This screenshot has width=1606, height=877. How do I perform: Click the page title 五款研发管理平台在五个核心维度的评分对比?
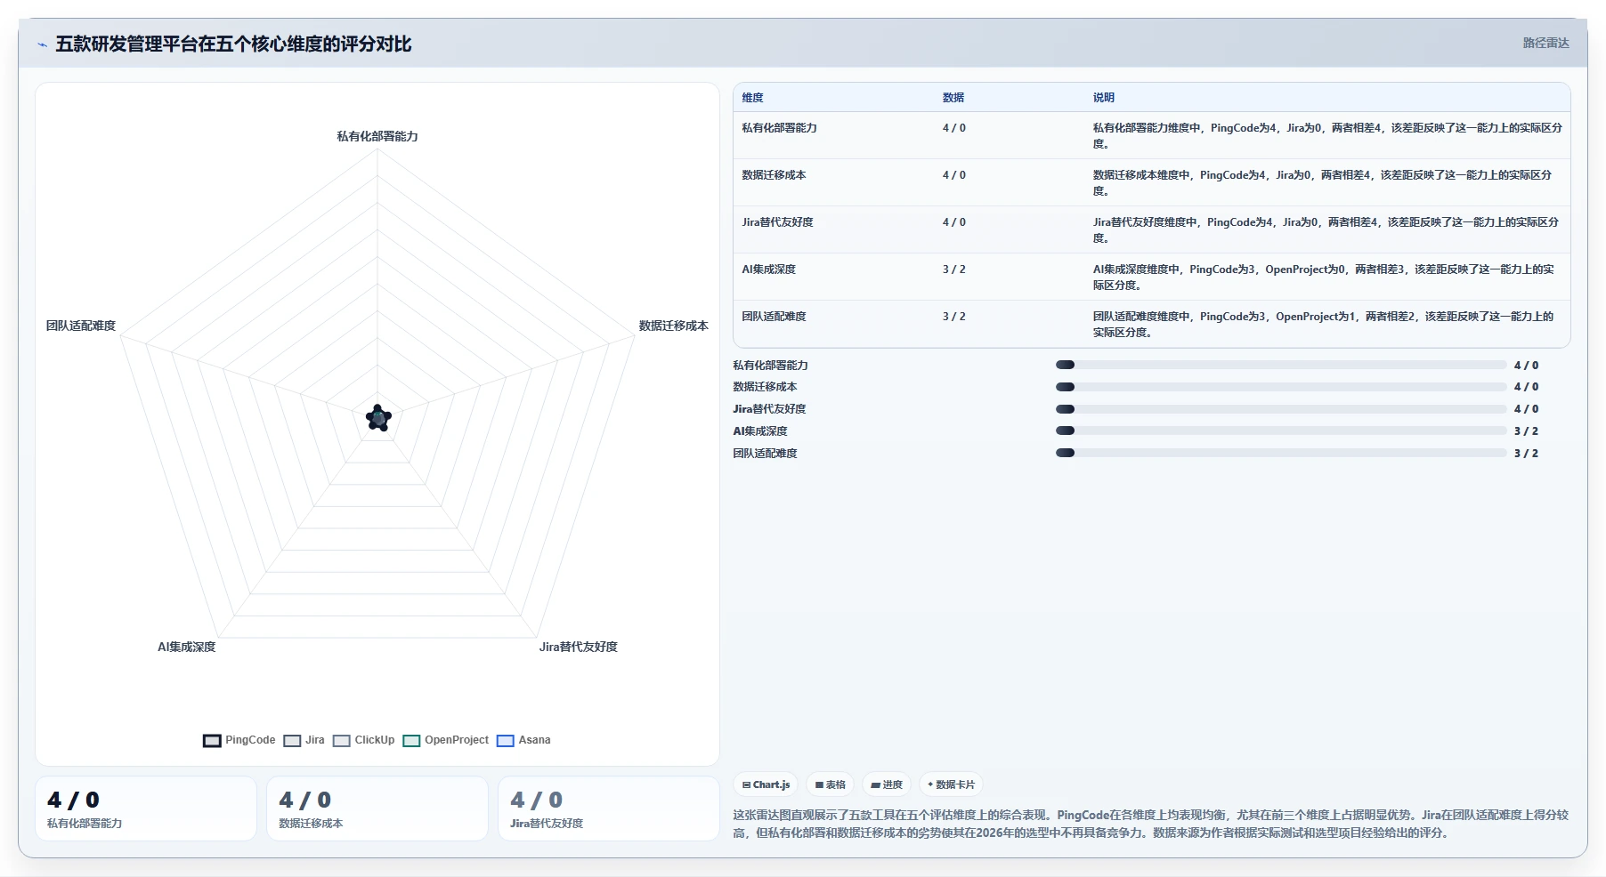pyautogui.click(x=233, y=44)
